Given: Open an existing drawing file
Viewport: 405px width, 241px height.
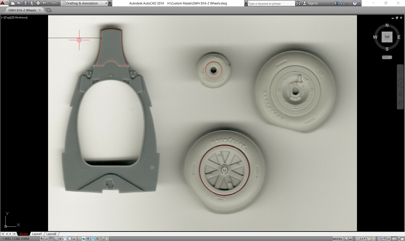Looking at the screenshot, I should pos(19,3).
